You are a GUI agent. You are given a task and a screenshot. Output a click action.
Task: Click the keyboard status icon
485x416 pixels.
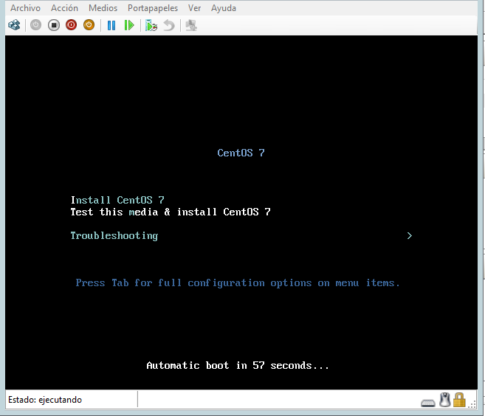[x=428, y=403]
